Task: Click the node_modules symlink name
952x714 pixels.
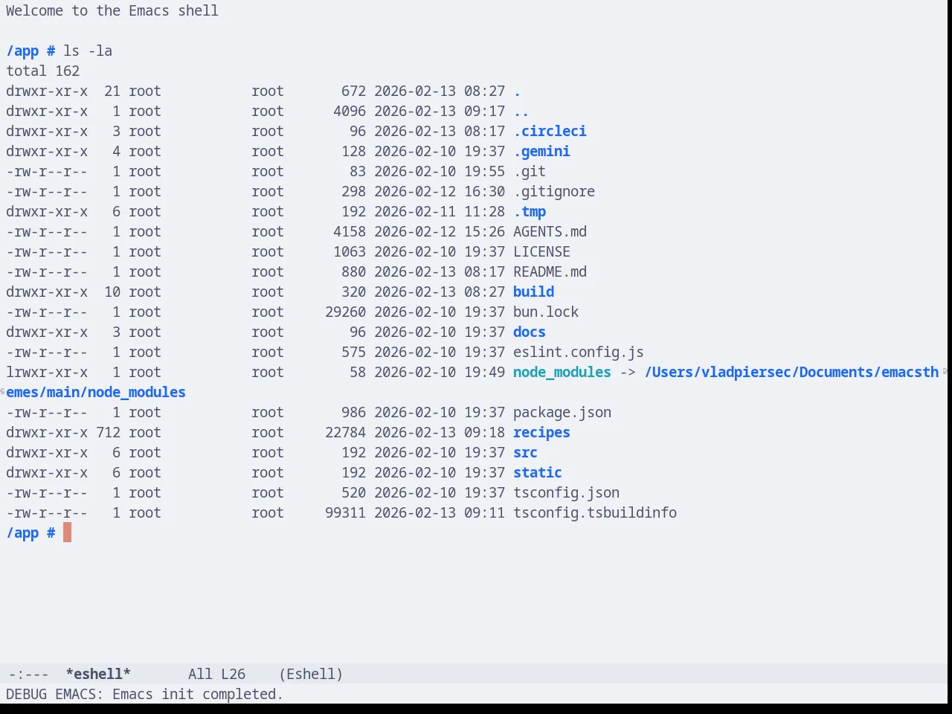Action: pos(562,372)
